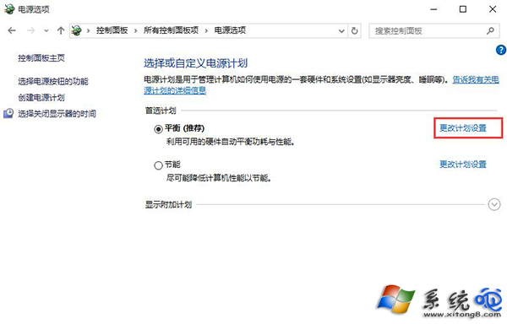Click the refresh button beside address bar
The image size is (507, 324).
click(x=355, y=30)
